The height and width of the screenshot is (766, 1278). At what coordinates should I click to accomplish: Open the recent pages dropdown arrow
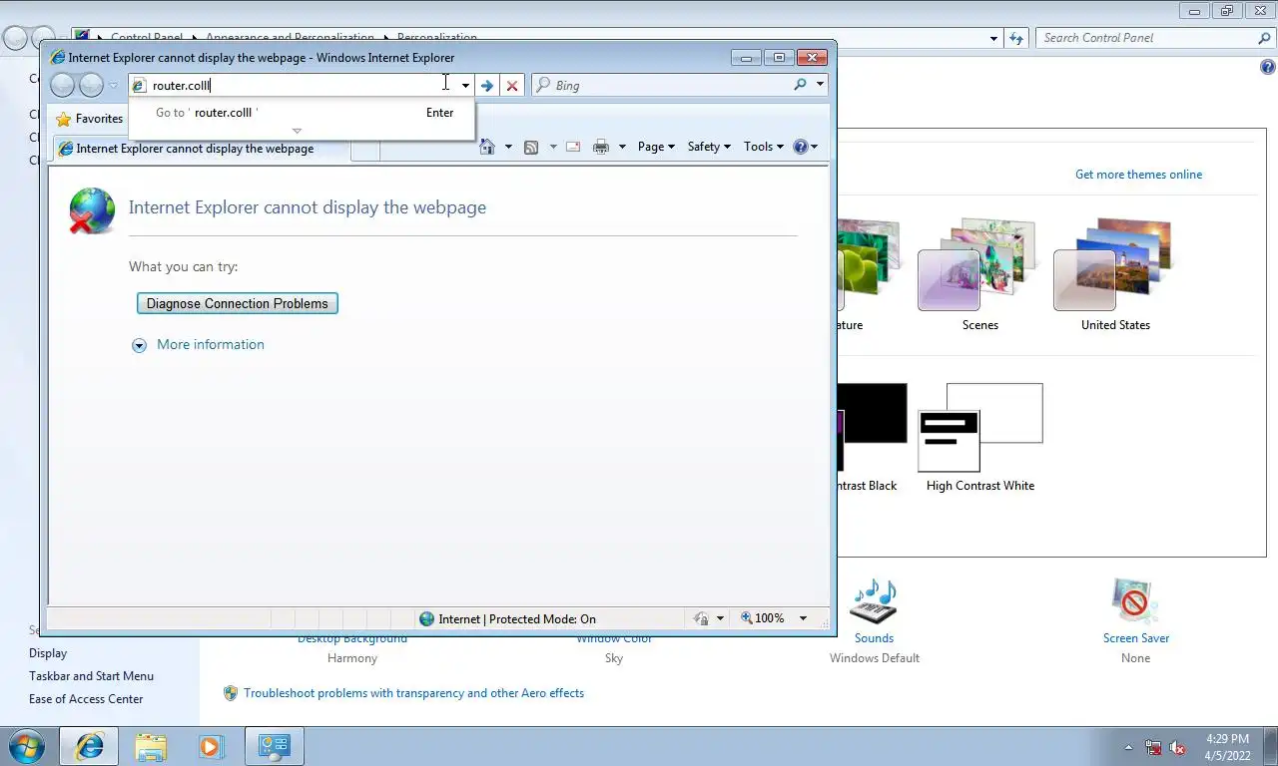click(113, 86)
